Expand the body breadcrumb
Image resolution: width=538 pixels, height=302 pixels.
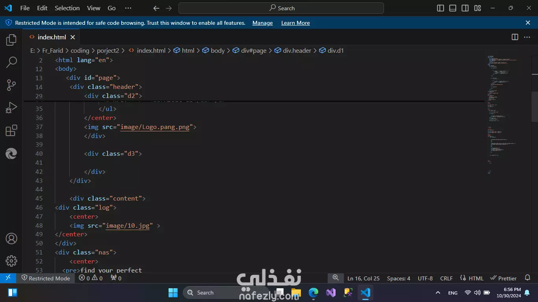coord(213,50)
